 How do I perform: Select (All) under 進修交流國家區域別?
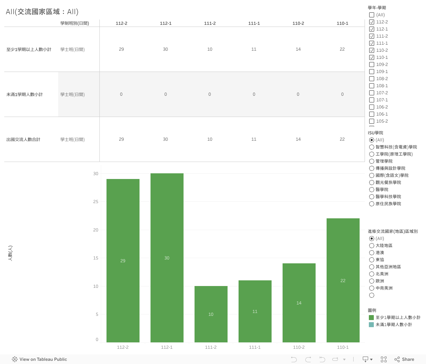click(x=372, y=239)
